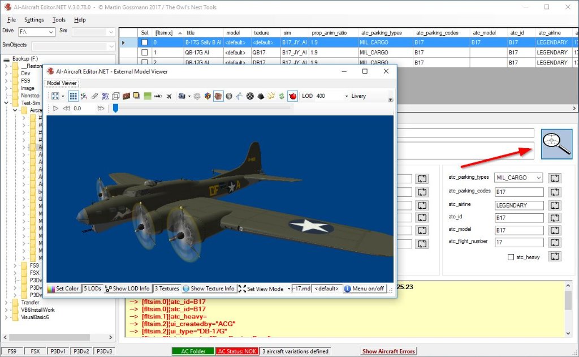Screen dimensions: 579x357
Task: Click the large magnifier model viewer button
Action: tap(556, 144)
